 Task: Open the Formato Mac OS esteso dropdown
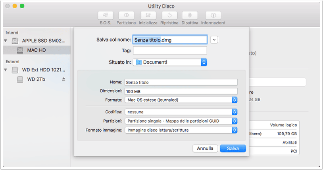click(x=181, y=100)
